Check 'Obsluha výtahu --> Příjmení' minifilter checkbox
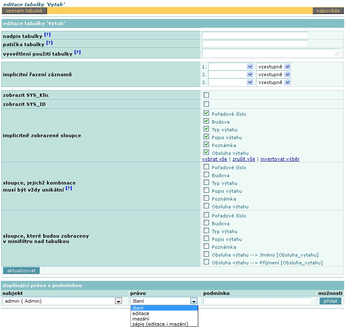Image resolution: width=345 pixels, height=327 pixels. coord(206,262)
